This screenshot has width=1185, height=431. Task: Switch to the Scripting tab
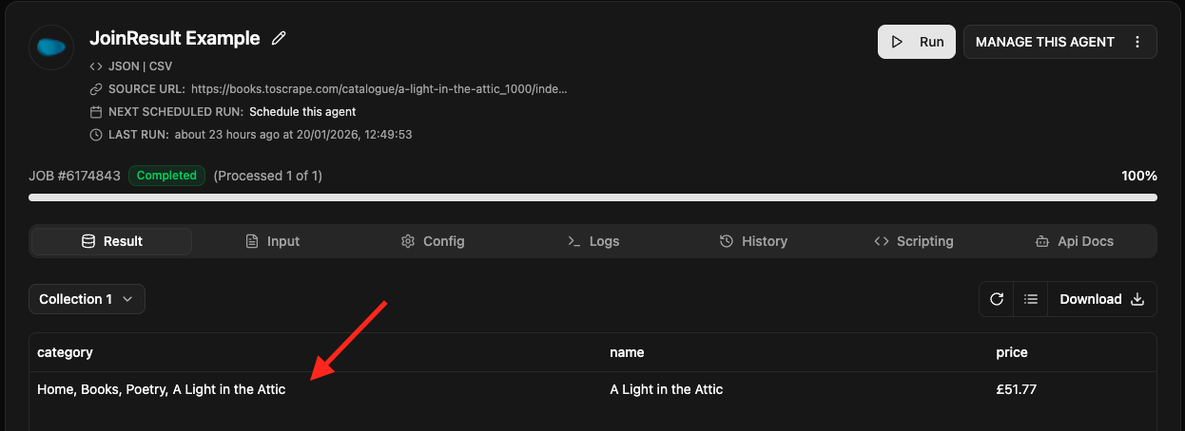[913, 241]
